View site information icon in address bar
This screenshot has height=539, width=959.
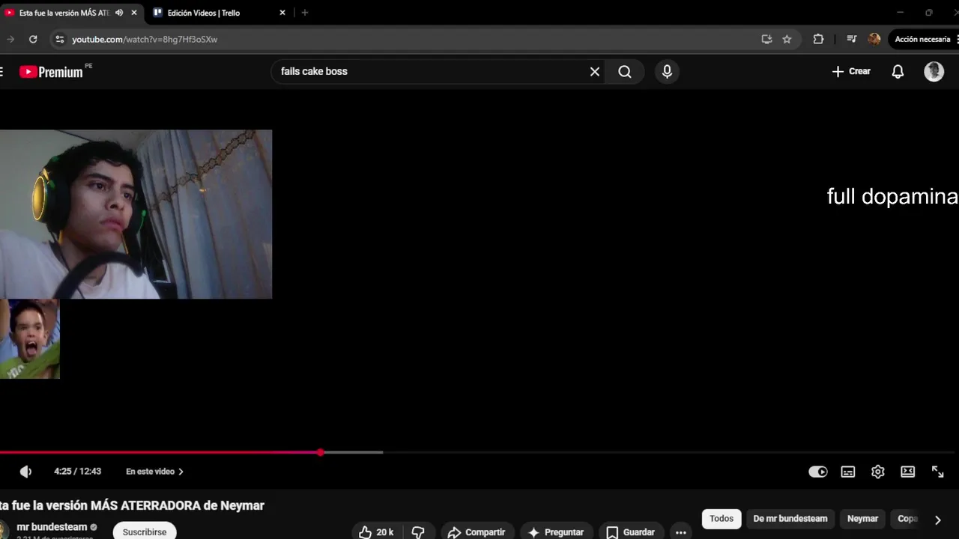click(60, 39)
